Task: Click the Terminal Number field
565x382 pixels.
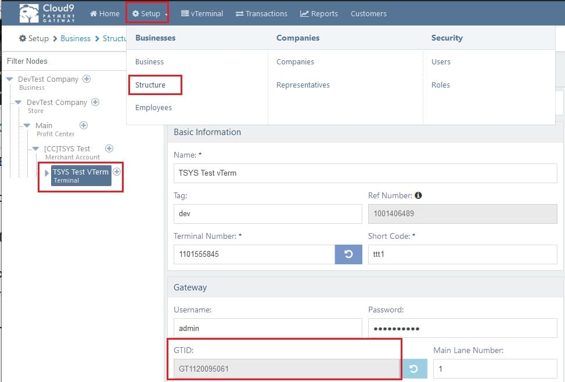Action: coord(254,254)
